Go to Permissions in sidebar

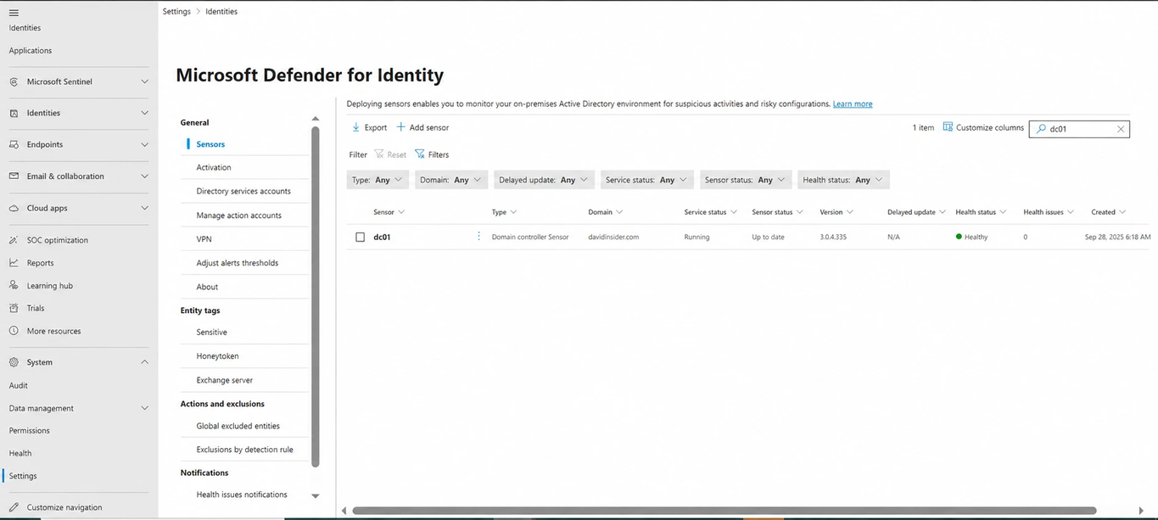tap(30, 431)
